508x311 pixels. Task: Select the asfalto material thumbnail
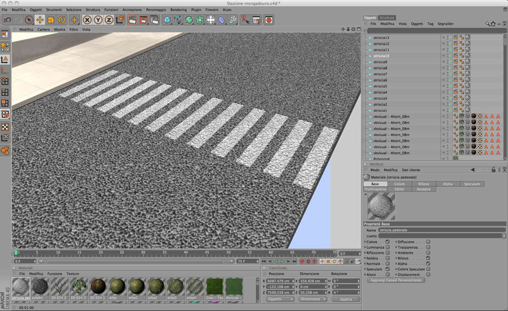tap(40, 289)
